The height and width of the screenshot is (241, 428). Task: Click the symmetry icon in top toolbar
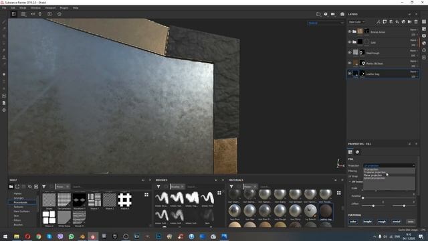33,14
